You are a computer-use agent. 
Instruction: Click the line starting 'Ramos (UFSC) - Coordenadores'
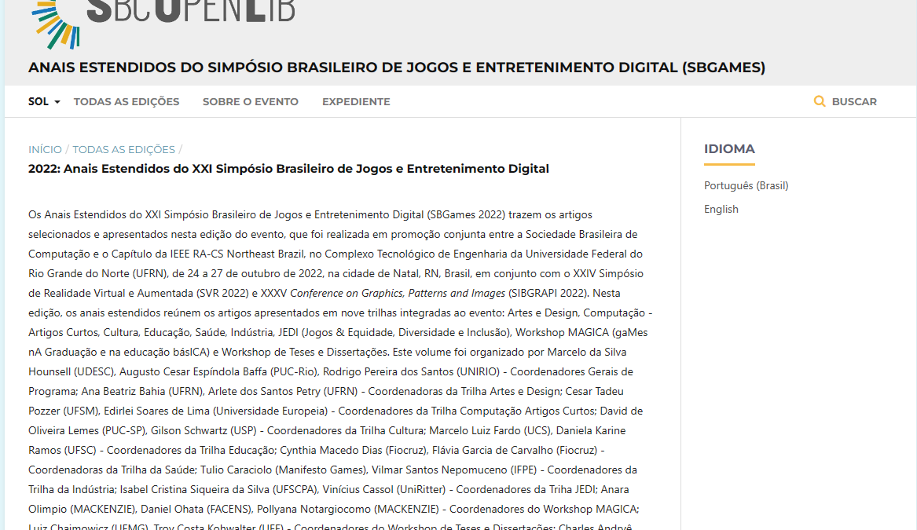point(317,450)
